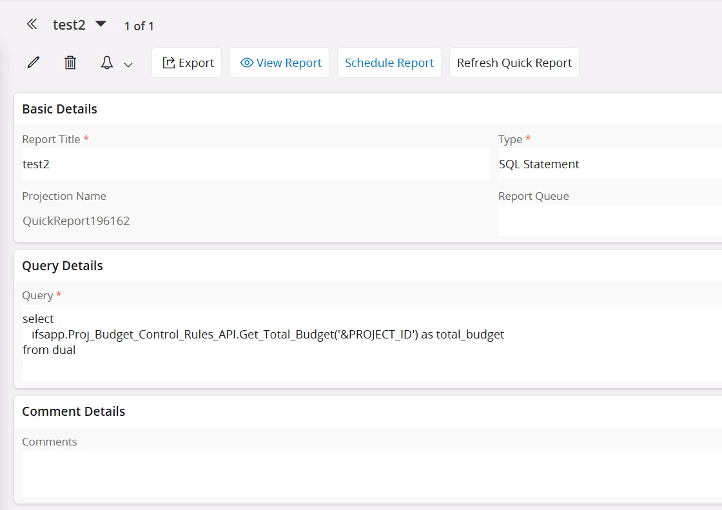Click the "1 of 1" record counter
This screenshot has width=722, height=510.
139,26
